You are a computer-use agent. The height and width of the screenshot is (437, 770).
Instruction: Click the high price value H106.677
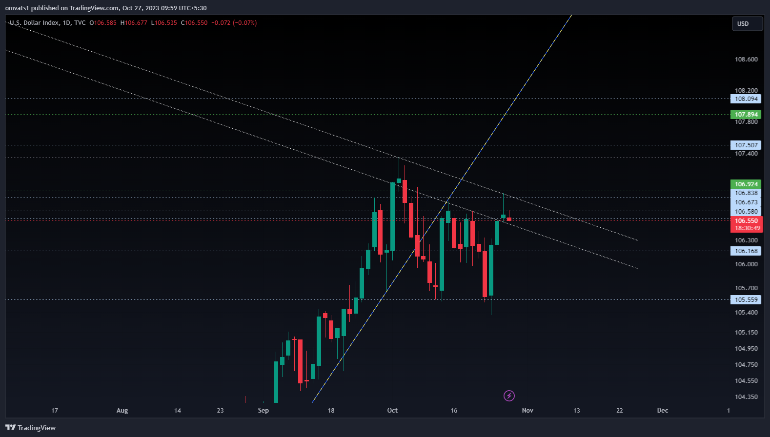pos(134,23)
